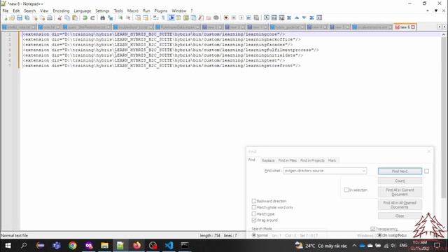The image size is (448, 252).
Task: Switch to the Find in Files tab
Action: (x=288, y=160)
